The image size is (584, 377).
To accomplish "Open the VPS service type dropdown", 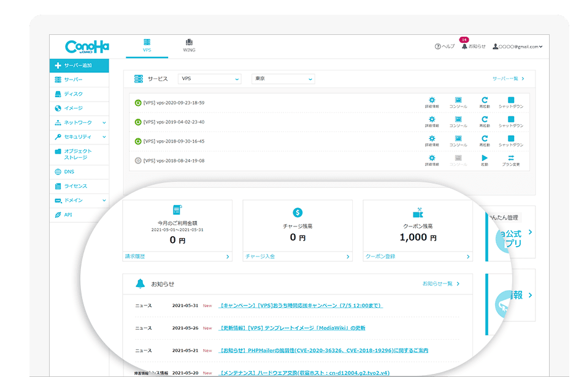I will click(x=209, y=79).
